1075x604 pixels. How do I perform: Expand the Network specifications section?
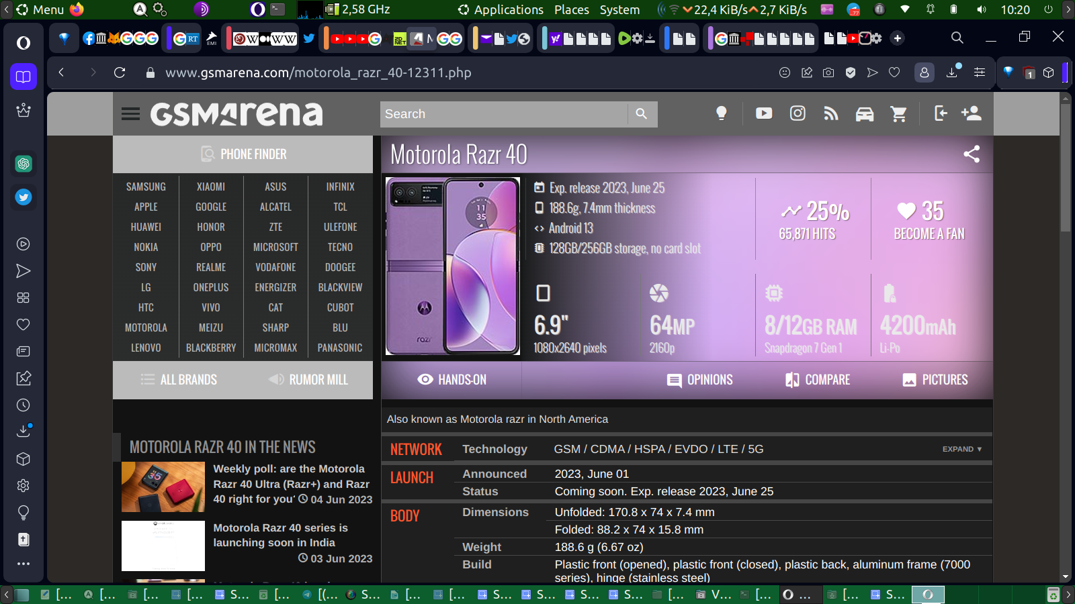[x=962, y=449]
